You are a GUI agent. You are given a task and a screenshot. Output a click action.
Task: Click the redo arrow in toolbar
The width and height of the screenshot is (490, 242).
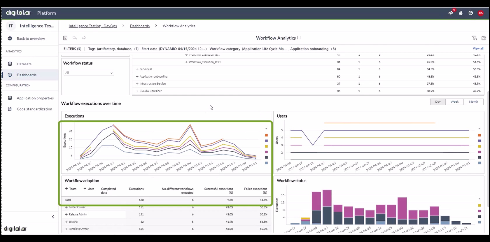click(84, 38)
